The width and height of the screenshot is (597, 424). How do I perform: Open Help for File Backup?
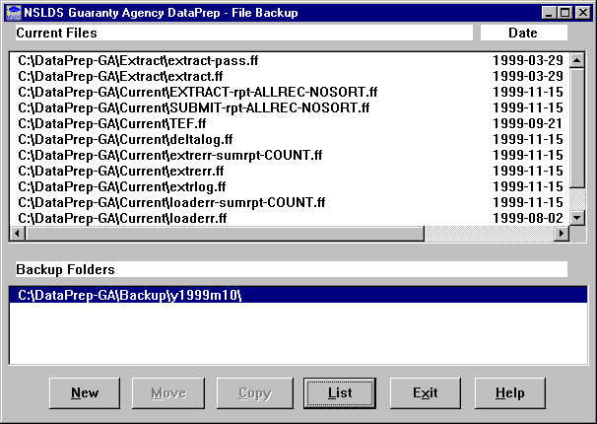pyautogui.click(x=509, y=393)
